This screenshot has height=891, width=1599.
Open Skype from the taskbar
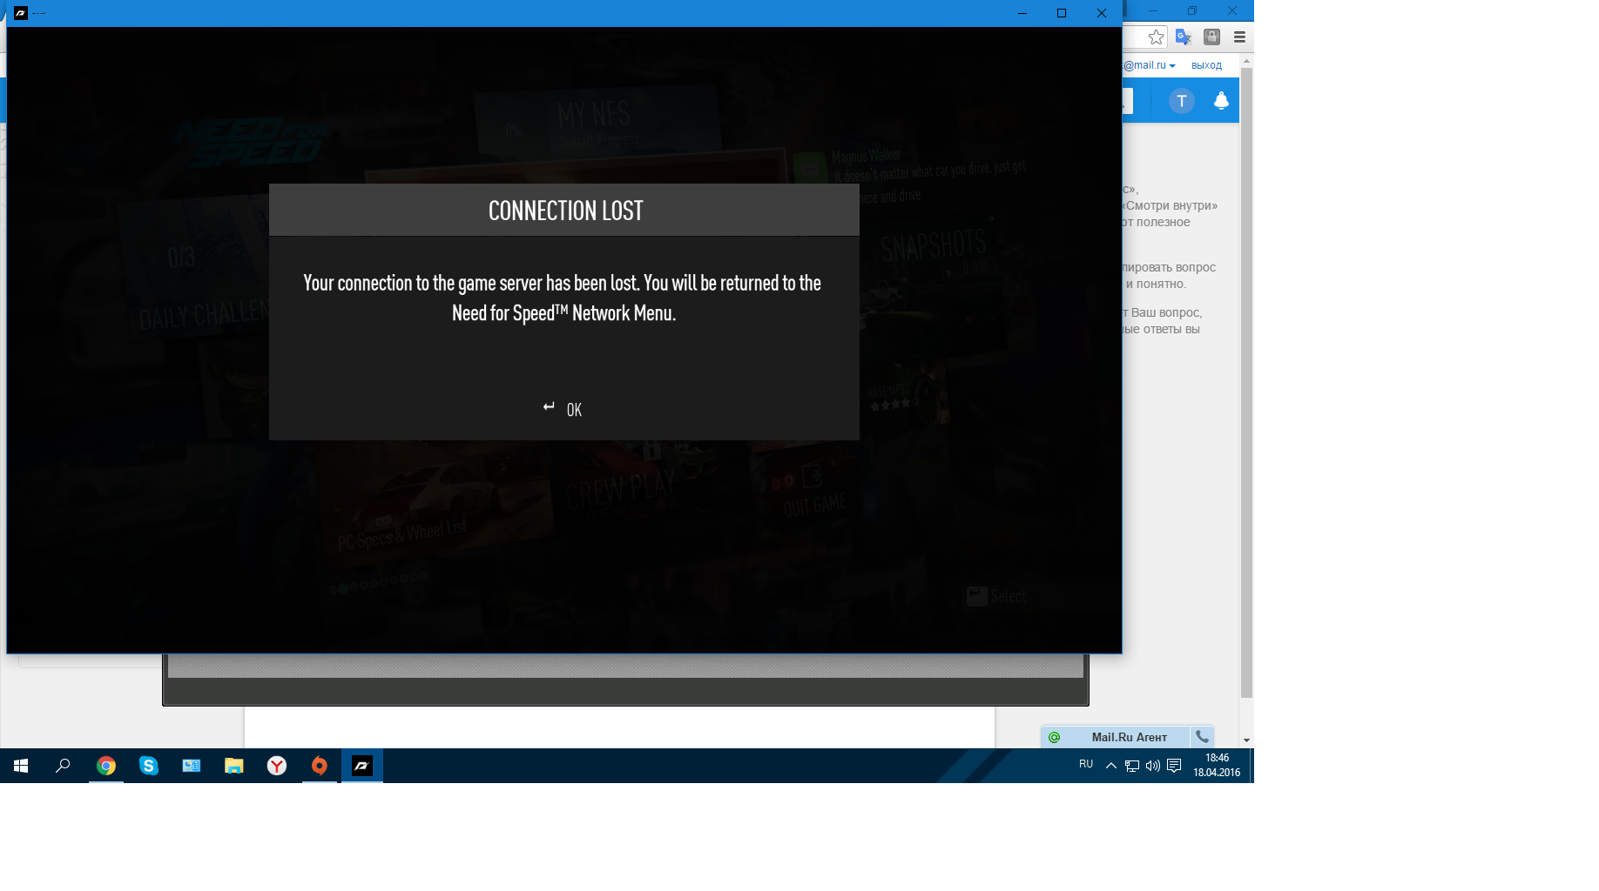tap(149, 766)
